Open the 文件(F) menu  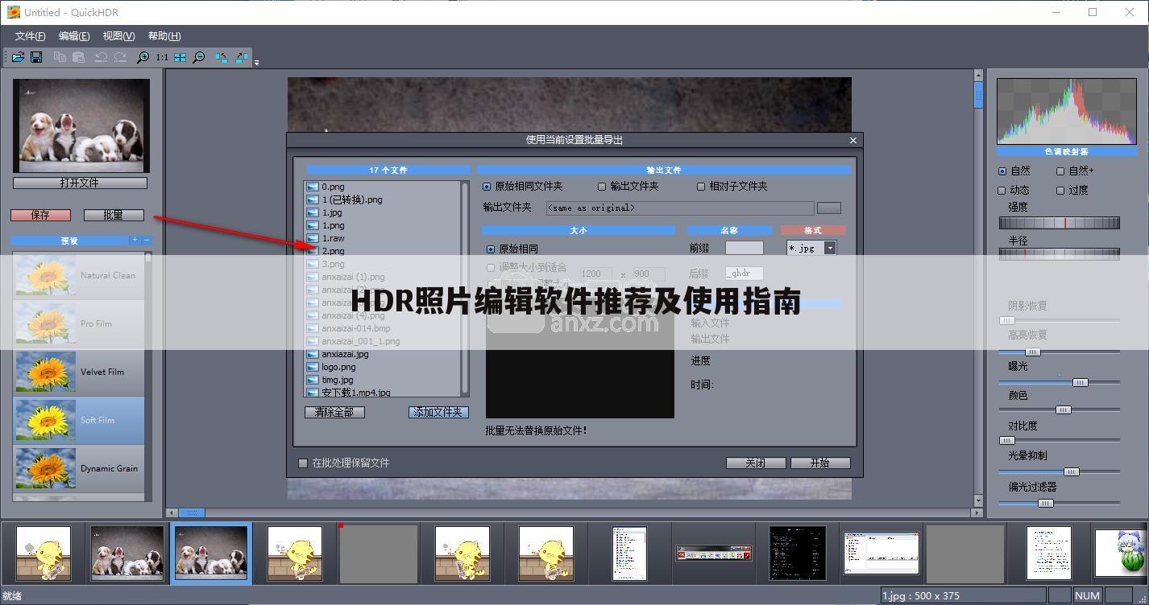click(31, 35)
